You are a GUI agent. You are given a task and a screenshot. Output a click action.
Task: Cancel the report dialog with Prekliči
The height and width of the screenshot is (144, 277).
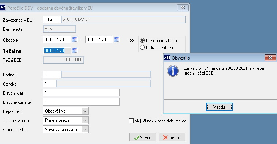click(172, 137)
